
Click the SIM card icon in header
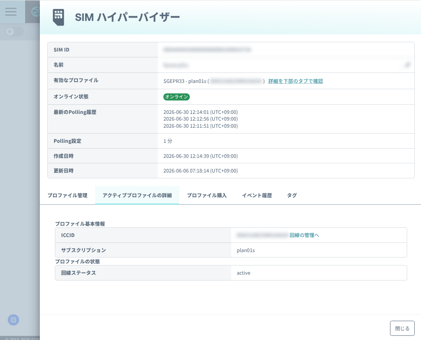coord(58,18)
